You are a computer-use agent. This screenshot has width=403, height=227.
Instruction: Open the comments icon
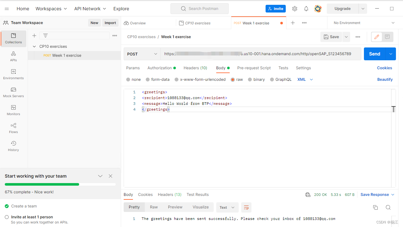(387, 37)
